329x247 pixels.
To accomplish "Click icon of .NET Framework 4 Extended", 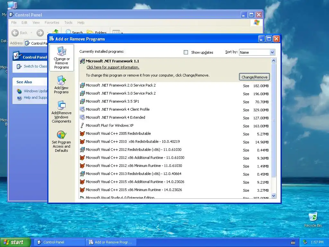I will click(82, 117).
